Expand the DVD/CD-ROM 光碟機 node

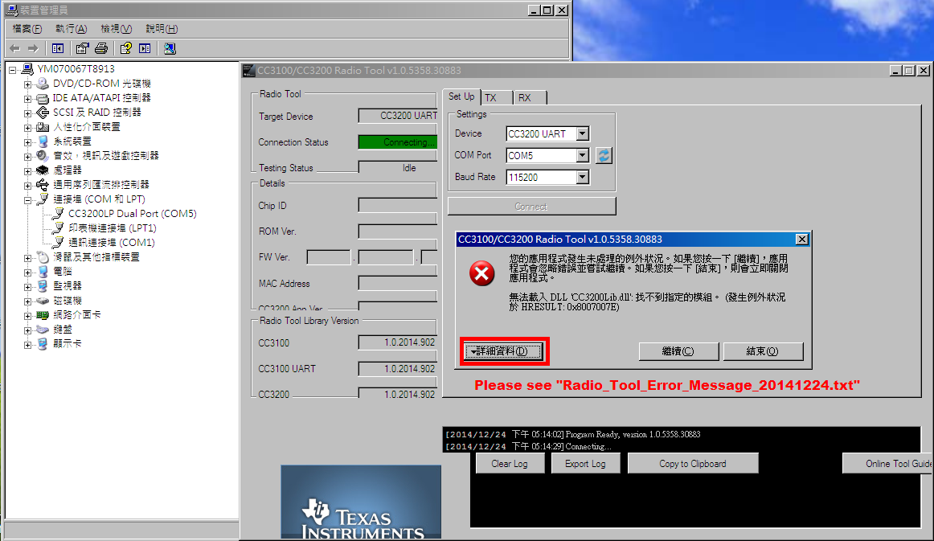[27, 84]
